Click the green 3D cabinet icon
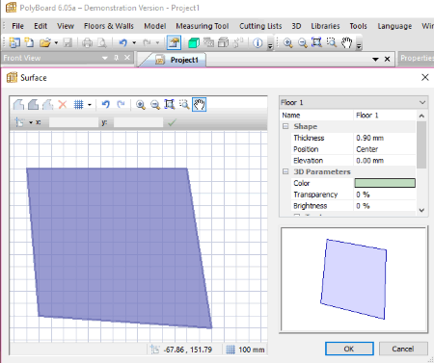434x363 pixels. 193,42
